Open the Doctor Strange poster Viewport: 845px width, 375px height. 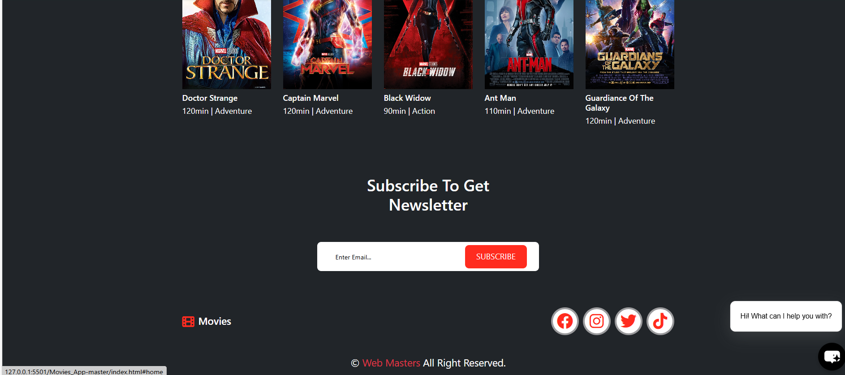(227, 44)
